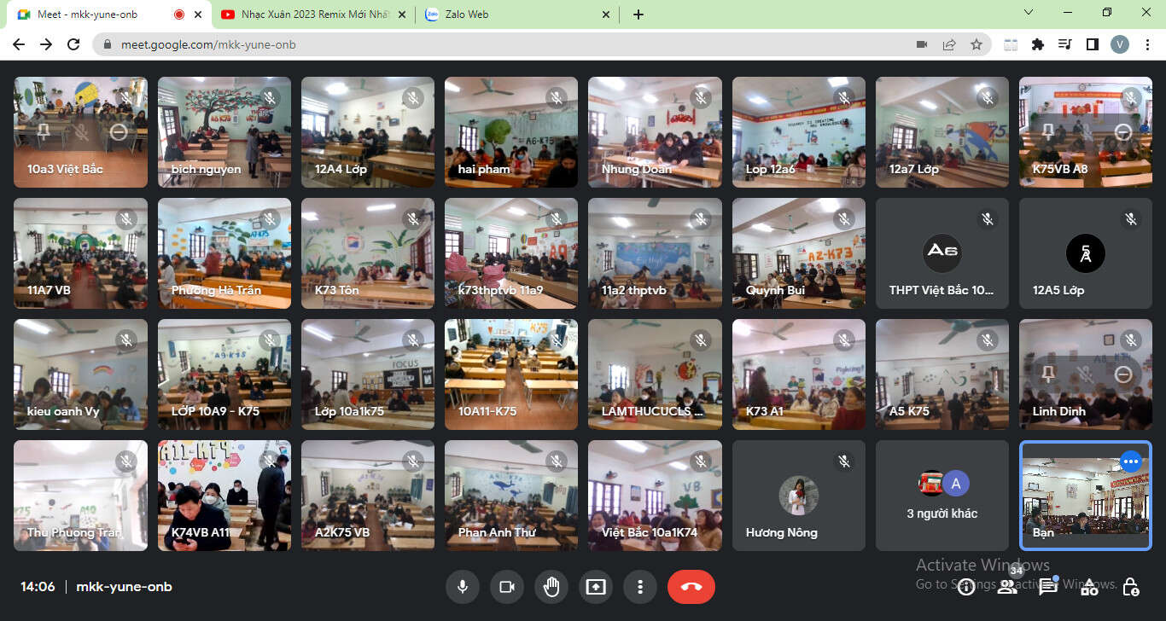Share this page icon in address bar
This screenshot has height=621, width=1166.
point(949,44)
